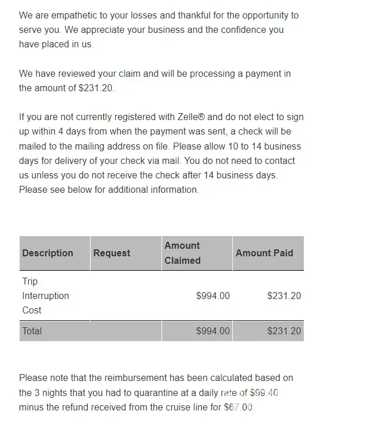Click "Please see below for additional information" sentence
Screen dimensions: 373x426
108,189
